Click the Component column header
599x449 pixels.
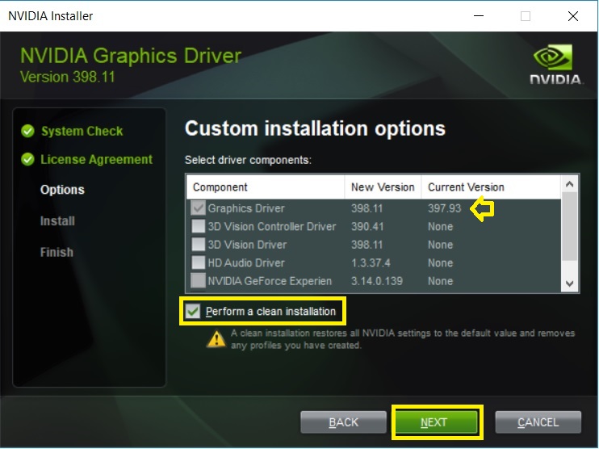[x=266, y=187]
